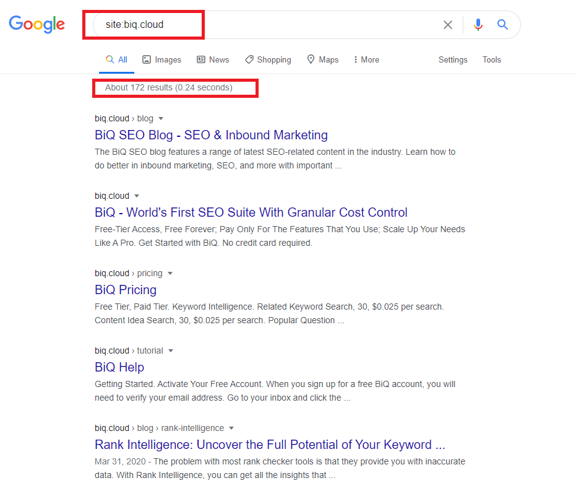This screenshot has width=576, height=496.
Task: Expand dropdown arrow next to biq.cloud › blog
Action: click(x=160, y=118)
